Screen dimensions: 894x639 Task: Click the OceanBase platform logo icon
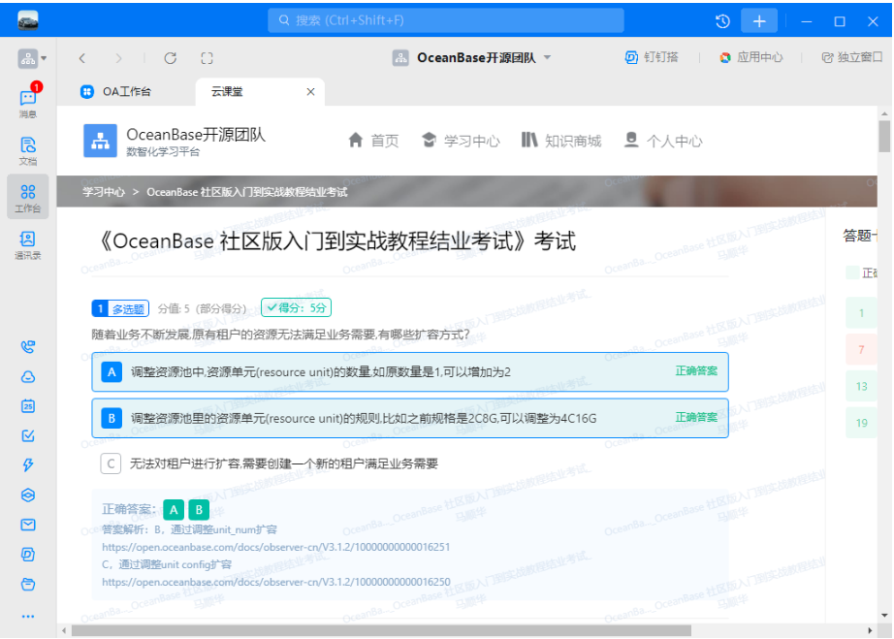[100, 141]
